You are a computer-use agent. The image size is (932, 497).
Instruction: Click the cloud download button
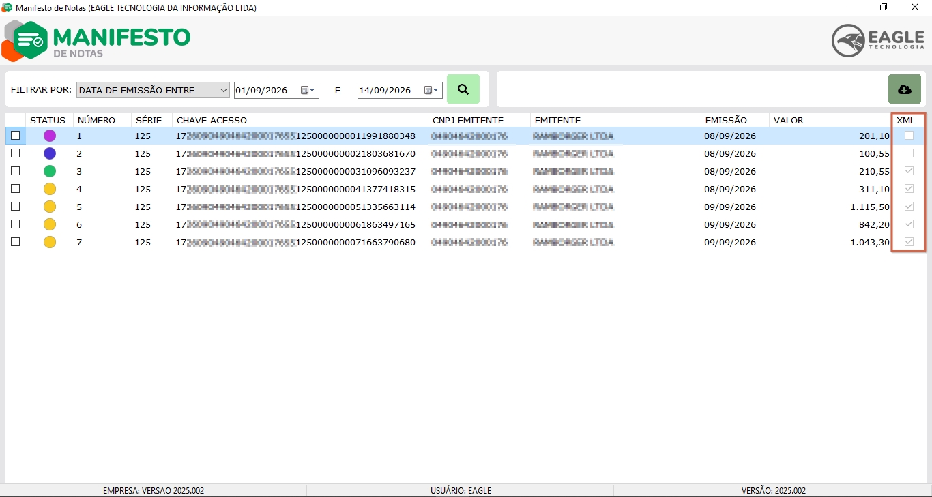click(905, 89)
